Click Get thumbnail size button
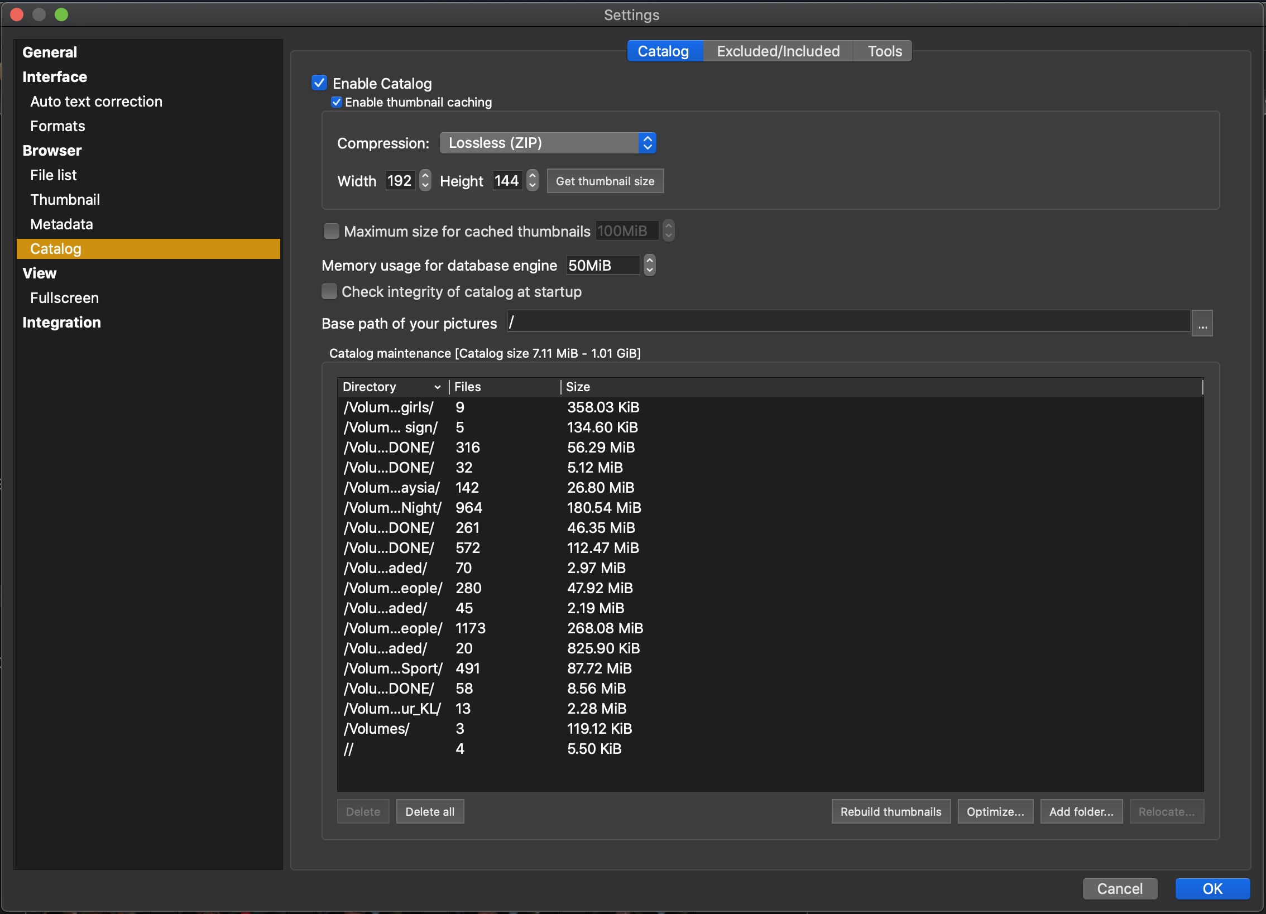Image resolution: width=1266 pixels, height=914 pixels. tap(605, 181)
